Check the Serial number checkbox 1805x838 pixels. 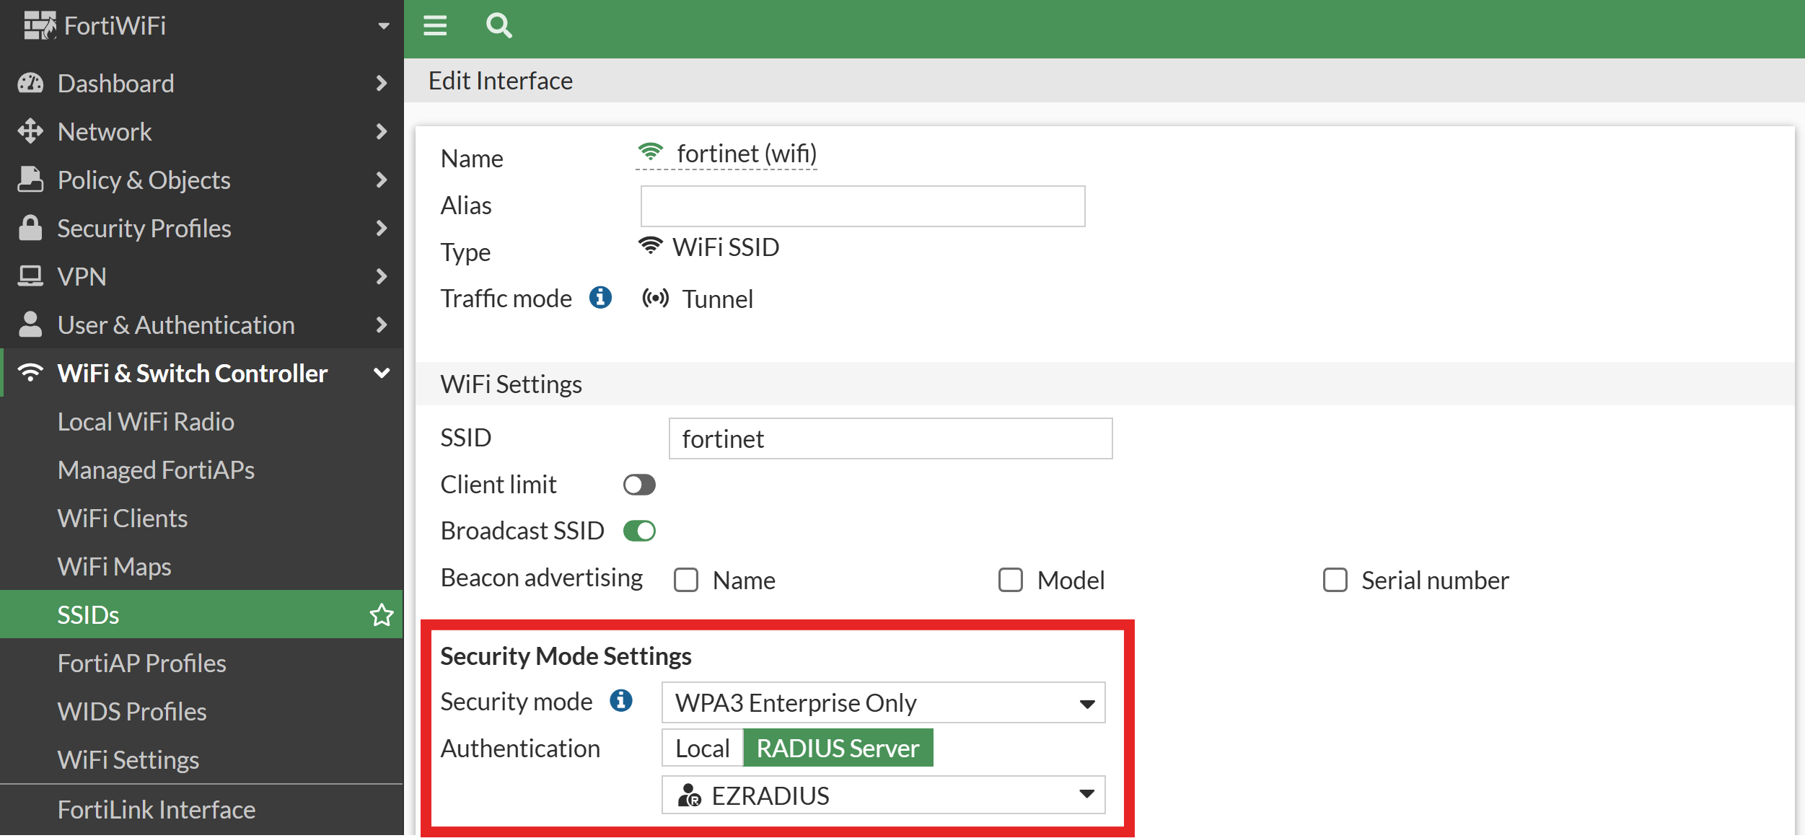1335,579
